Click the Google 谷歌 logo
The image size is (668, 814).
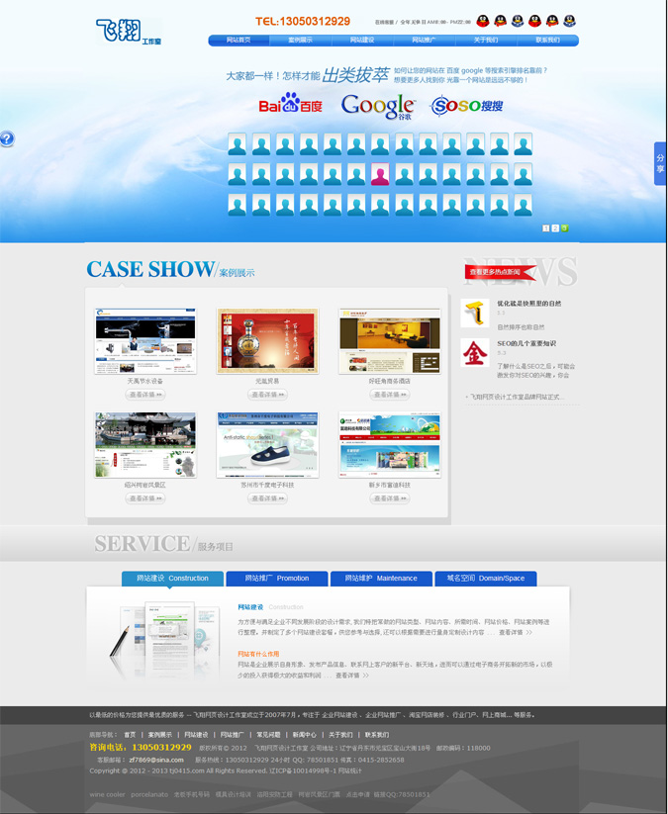378,106
